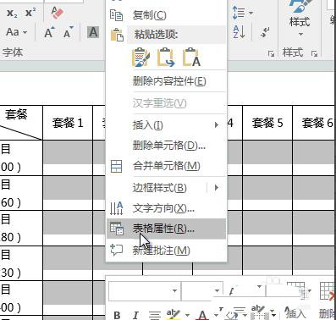Toggle show paragraph marks

pos(265,32)
